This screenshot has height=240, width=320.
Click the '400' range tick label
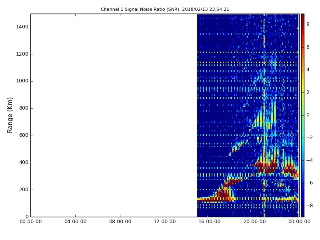(x=24, y=162)
